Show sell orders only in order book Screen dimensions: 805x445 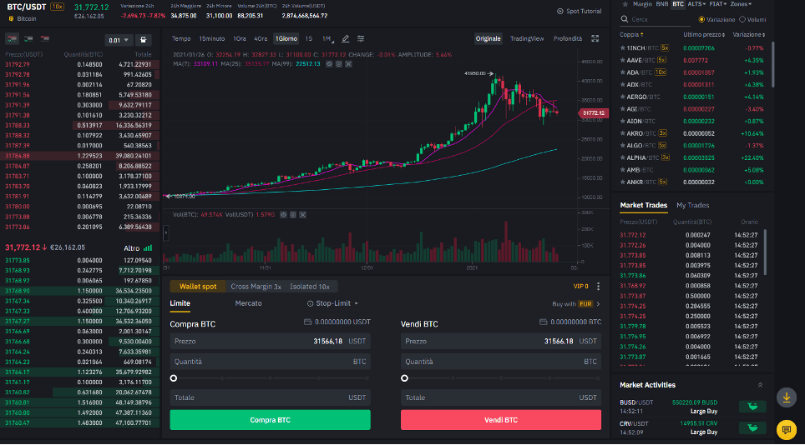click(44, 39)
